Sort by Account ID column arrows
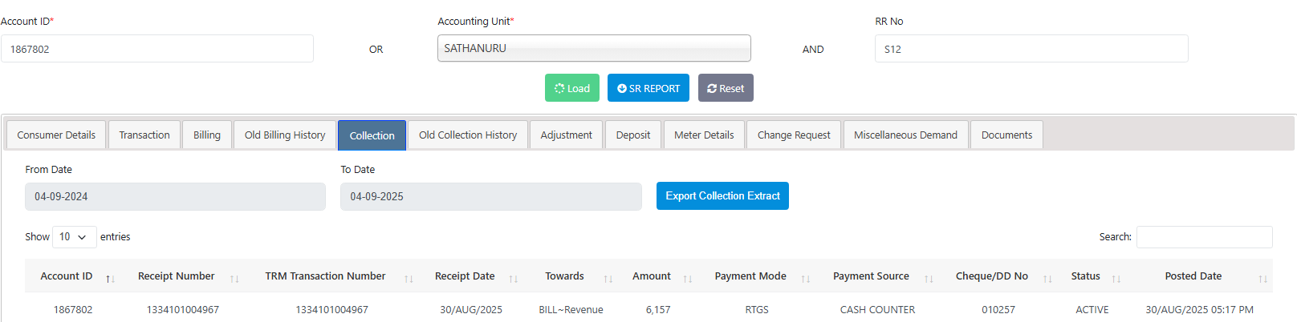 [110, 278]
